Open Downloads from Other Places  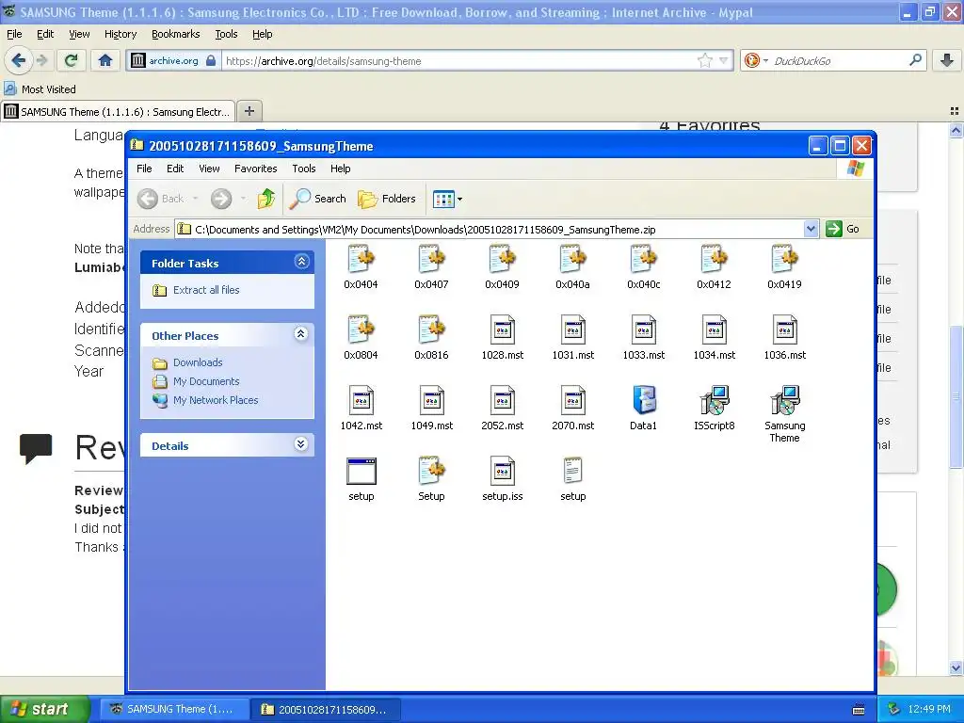pyautogui.click(x=198, y=362)
